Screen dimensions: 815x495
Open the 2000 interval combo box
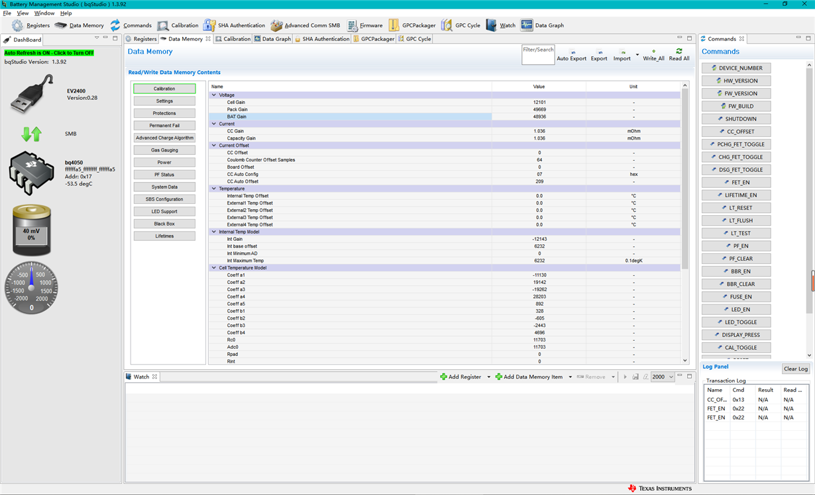[662, 377]
